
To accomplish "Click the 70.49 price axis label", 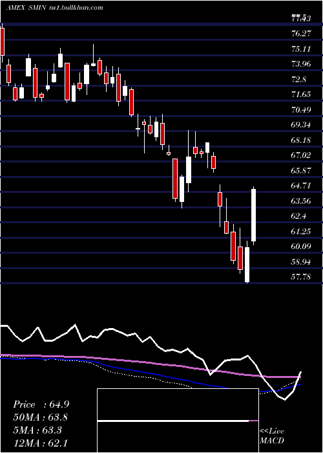I will pyautogui.click(x=301, y=109).
